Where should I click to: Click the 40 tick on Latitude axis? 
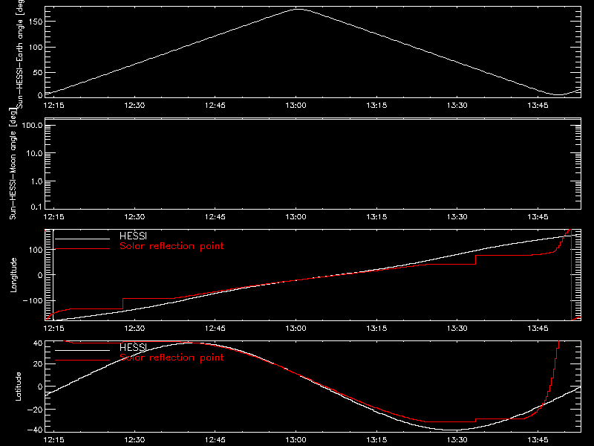point(38,343)
